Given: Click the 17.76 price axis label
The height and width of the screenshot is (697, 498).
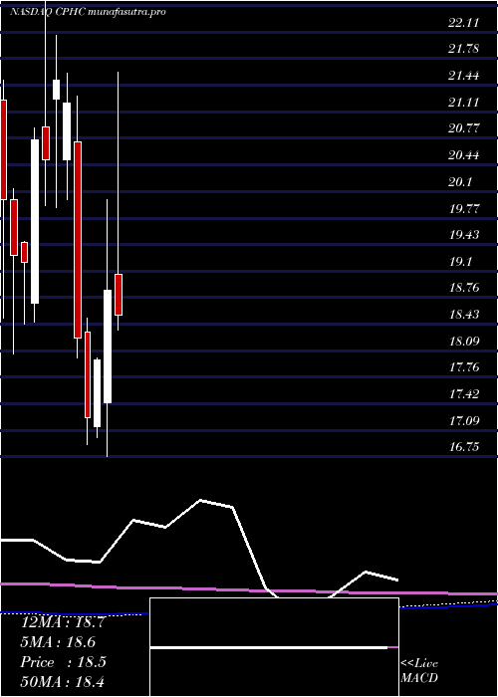Looking at the screenshot, I should coord(463,367).
